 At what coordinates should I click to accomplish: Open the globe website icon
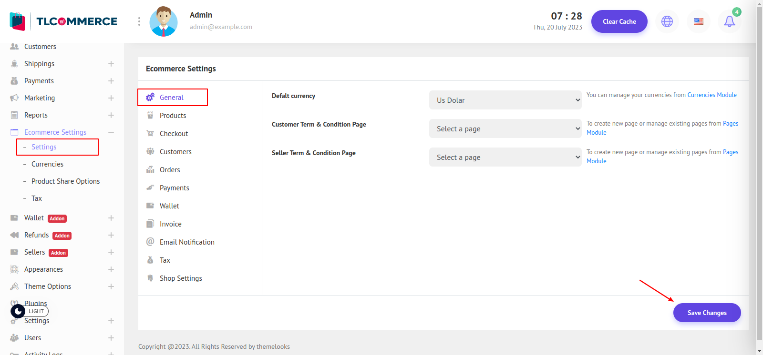(667, 21)
